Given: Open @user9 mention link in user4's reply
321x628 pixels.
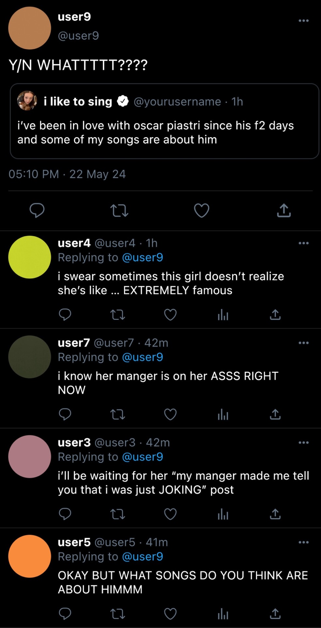Looking at the screenshot, I should click(142, 258).
